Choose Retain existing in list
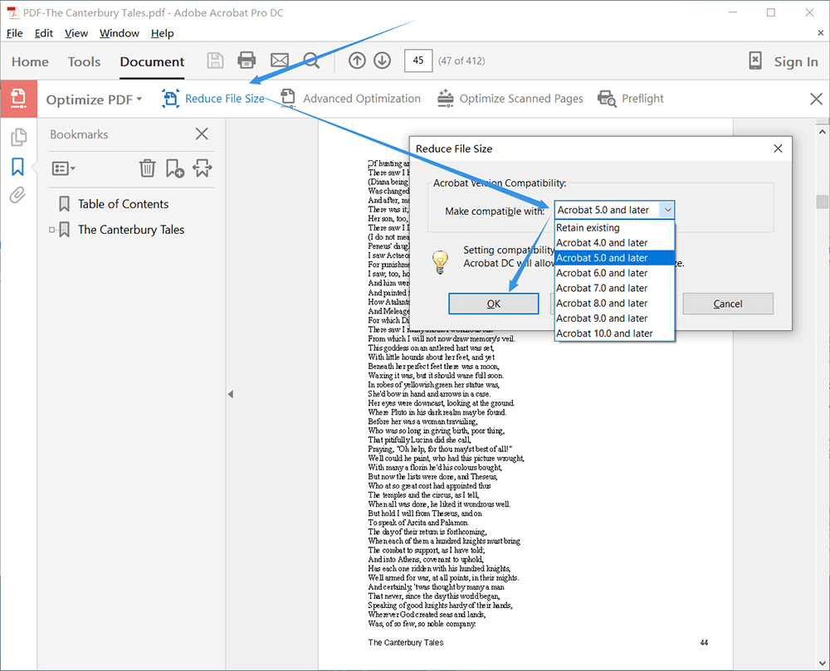 click(588, 227)
